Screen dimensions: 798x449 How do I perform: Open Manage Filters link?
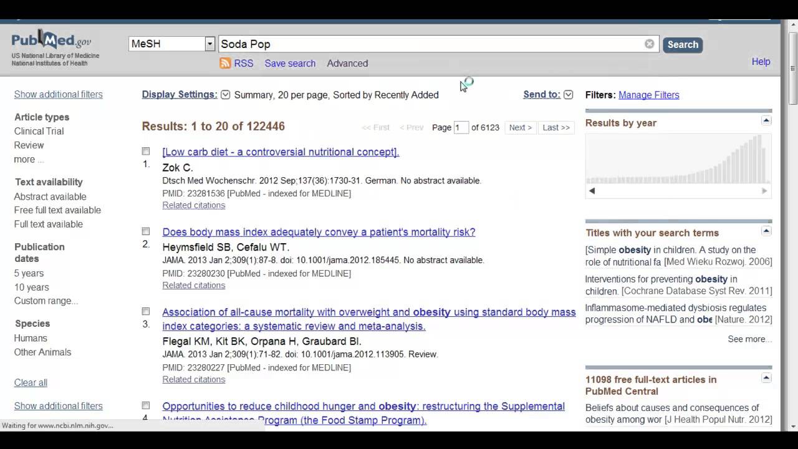pos(649,95)
